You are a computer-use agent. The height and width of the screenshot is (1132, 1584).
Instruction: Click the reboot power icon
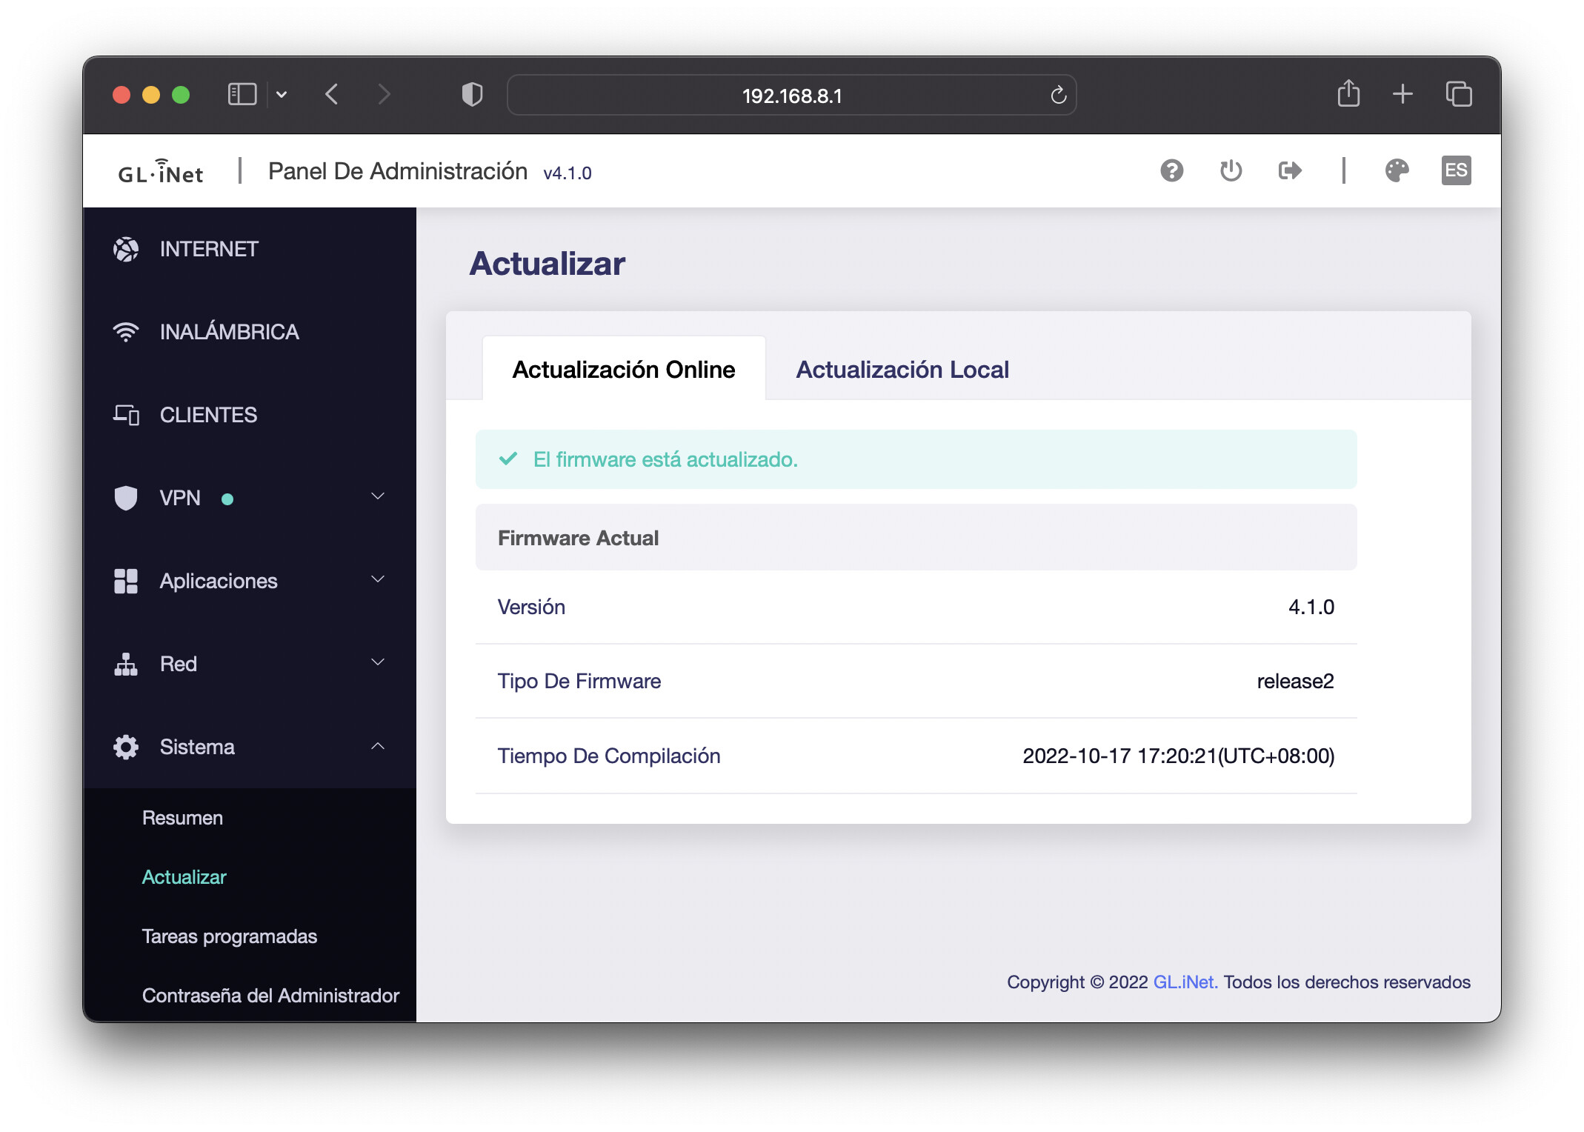click(x=1231, y=171)
